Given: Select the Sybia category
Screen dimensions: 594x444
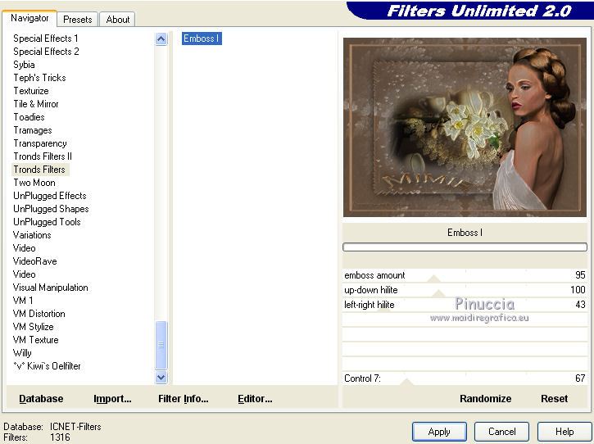Looking at the screenshot, I should (x=24, y=65).
